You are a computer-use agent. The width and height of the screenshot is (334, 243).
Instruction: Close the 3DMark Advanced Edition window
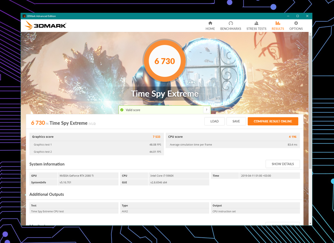[307, 16]
